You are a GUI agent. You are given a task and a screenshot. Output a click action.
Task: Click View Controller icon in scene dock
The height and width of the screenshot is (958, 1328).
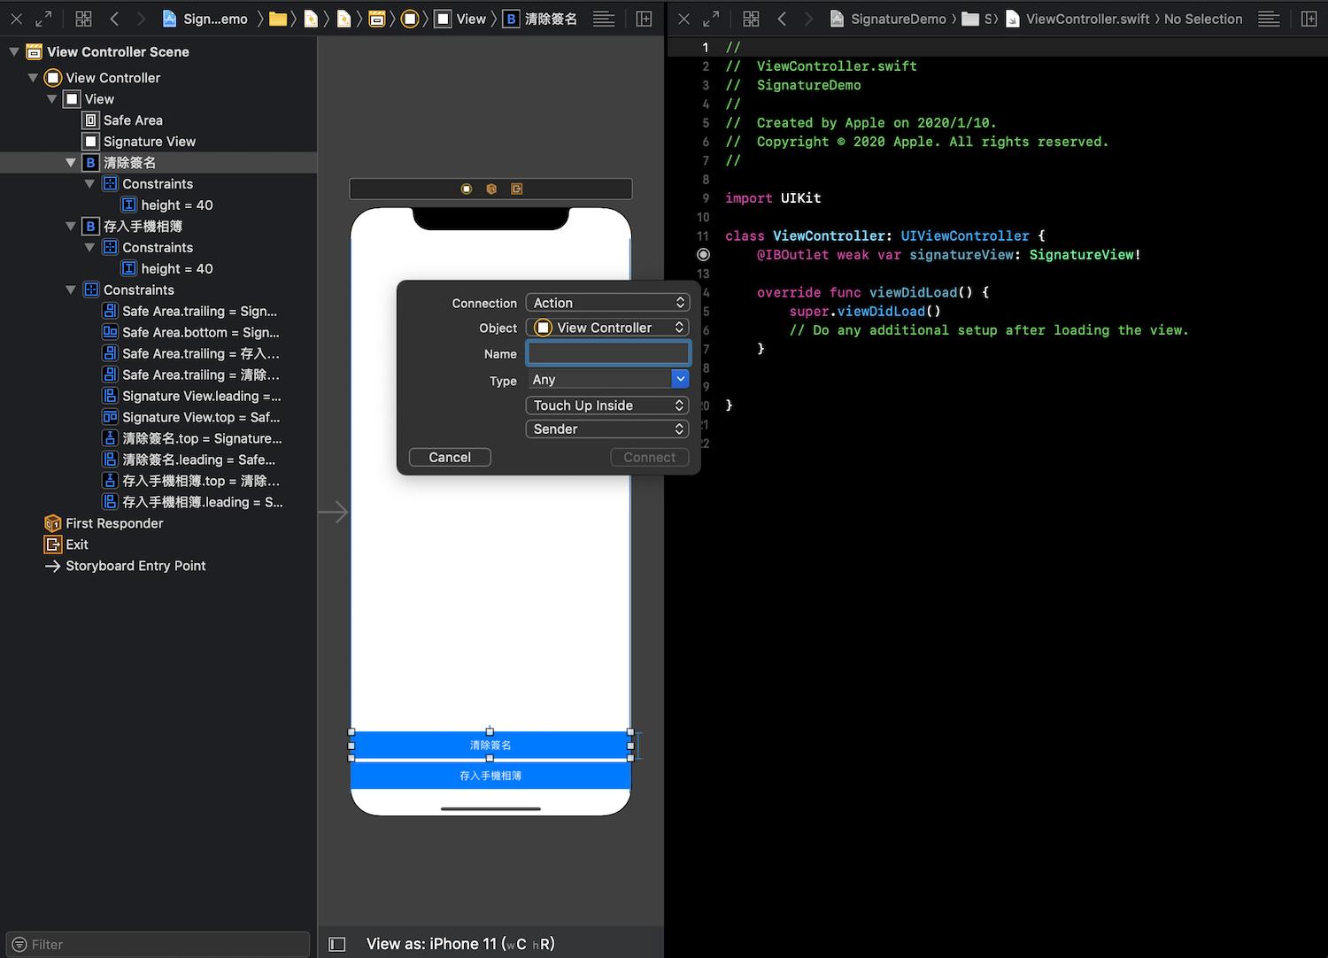pos(467,189)
